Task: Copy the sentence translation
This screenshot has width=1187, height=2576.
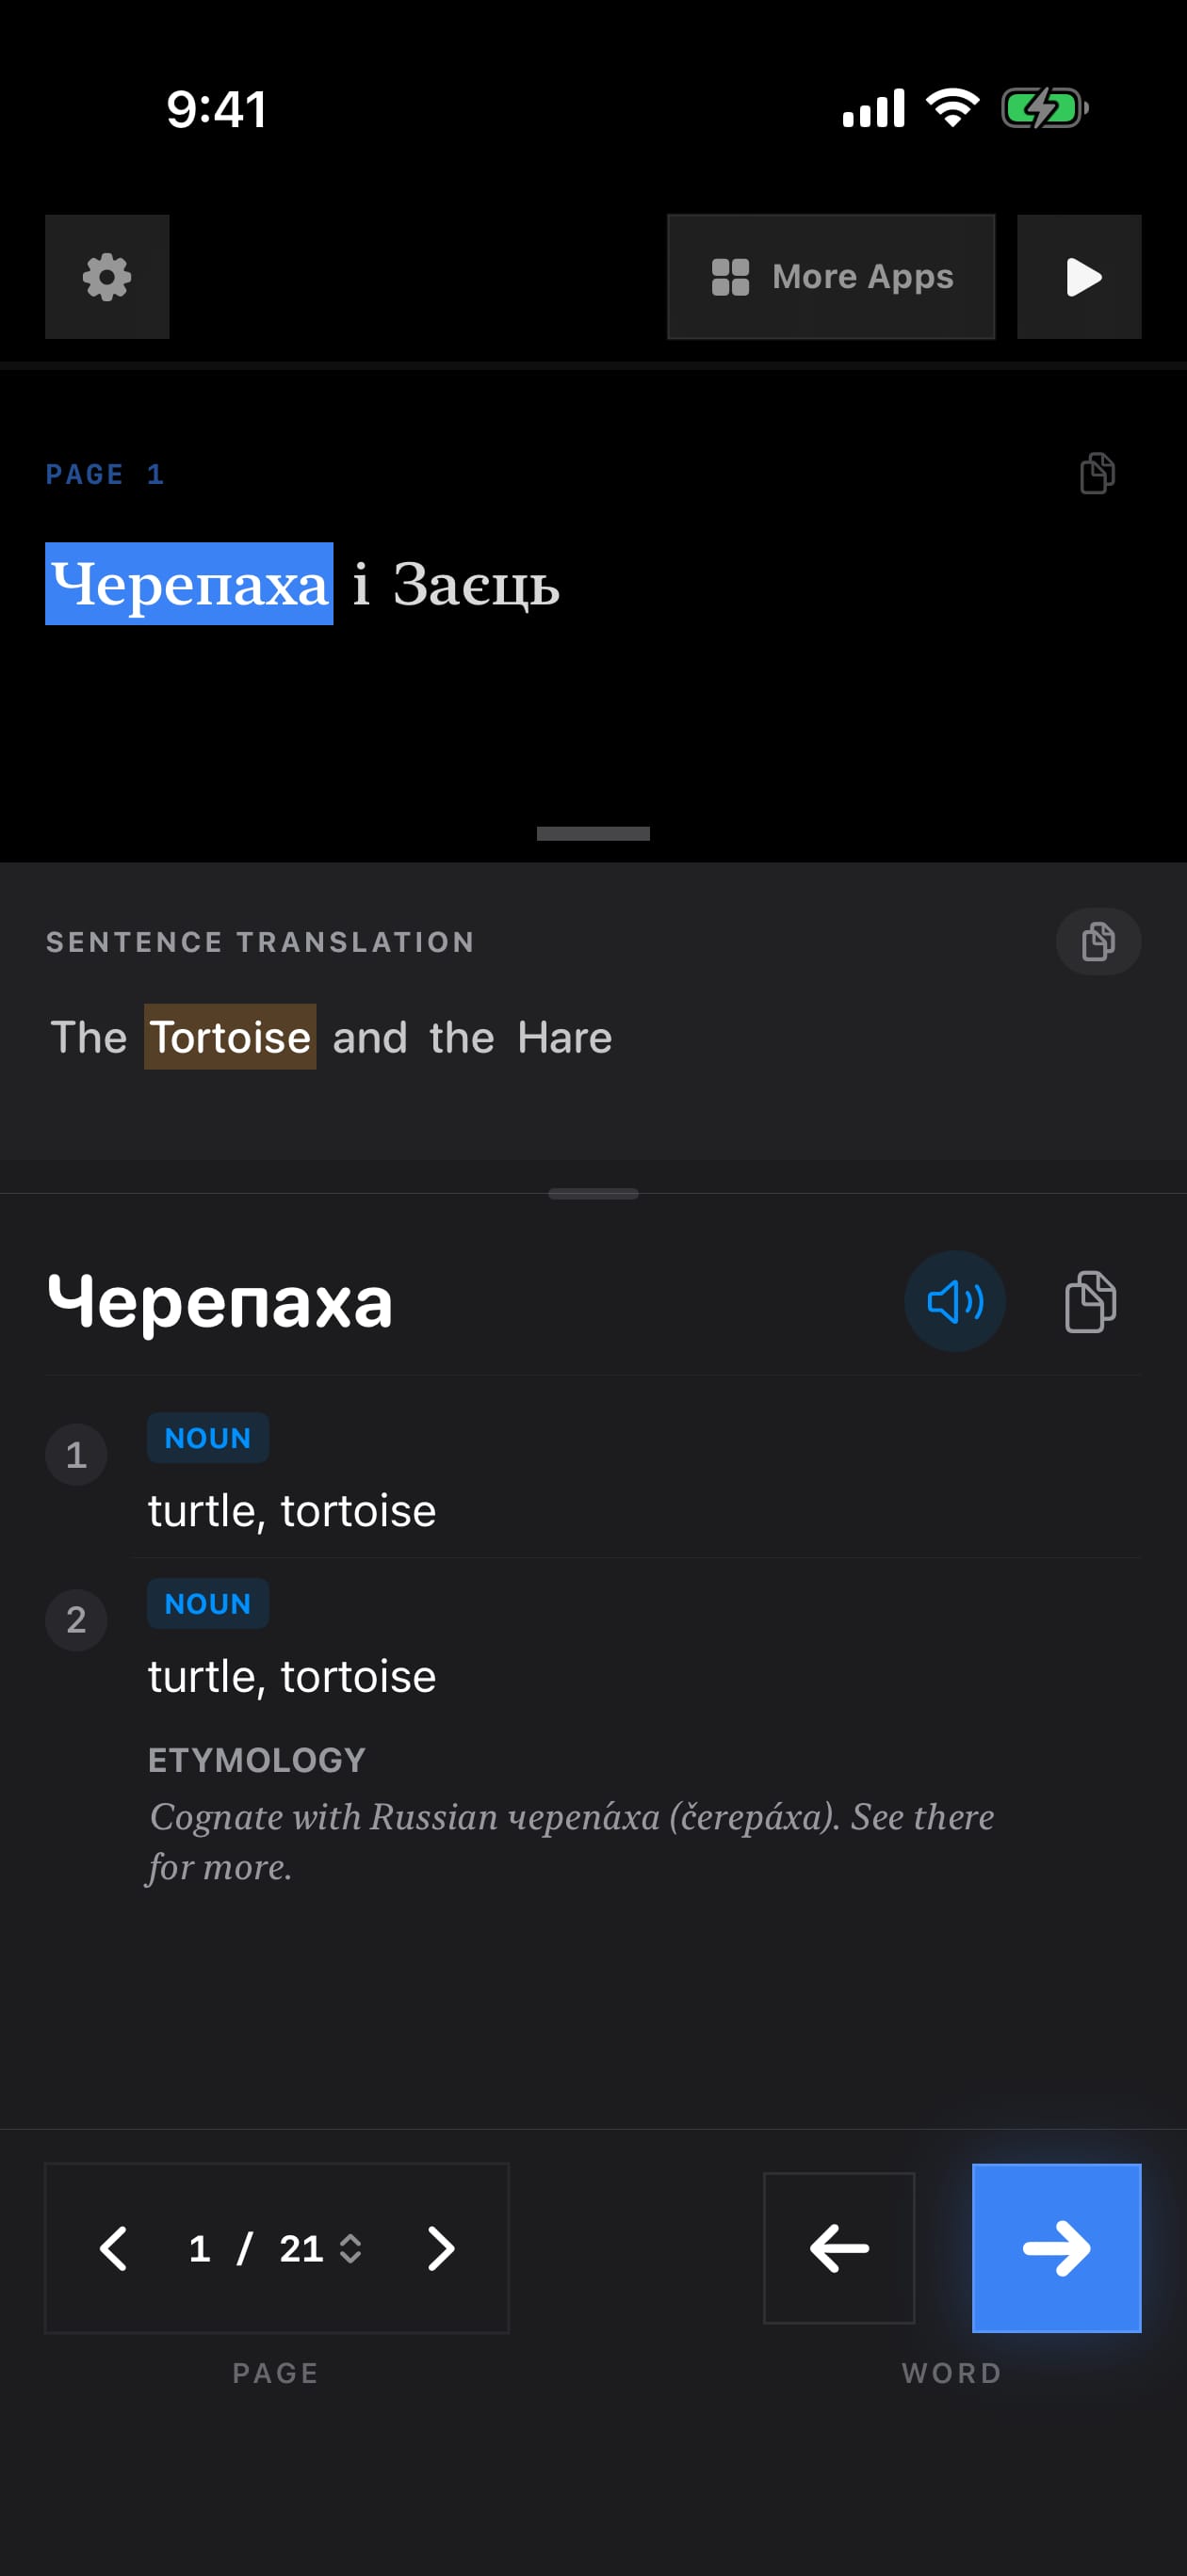Action: click(1098, 941)
